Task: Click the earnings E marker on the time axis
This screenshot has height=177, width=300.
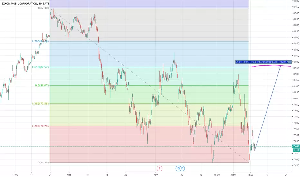Action: pyautogui.click(x=159, y=168)
